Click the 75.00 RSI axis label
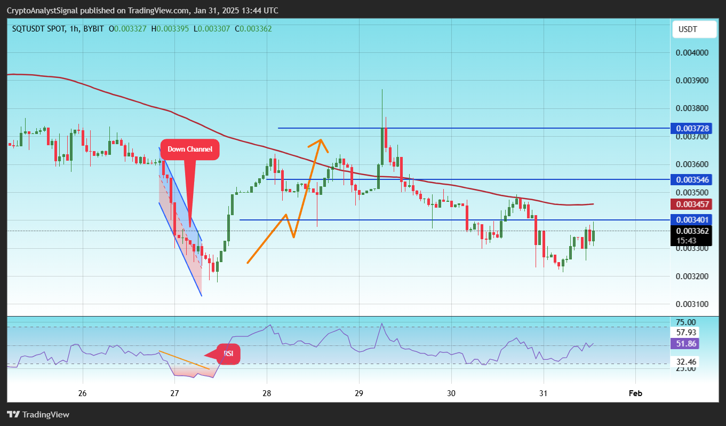726x426 pixels. coord(685,322)
